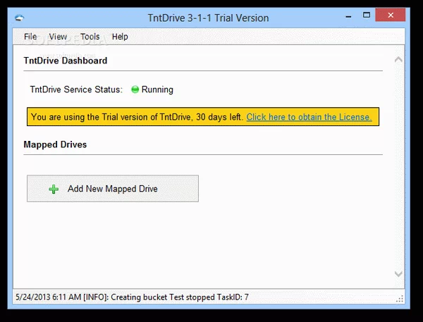This screenshot has width=423, height=322.
Task: Open the File menu
Action: click(30, 37)
